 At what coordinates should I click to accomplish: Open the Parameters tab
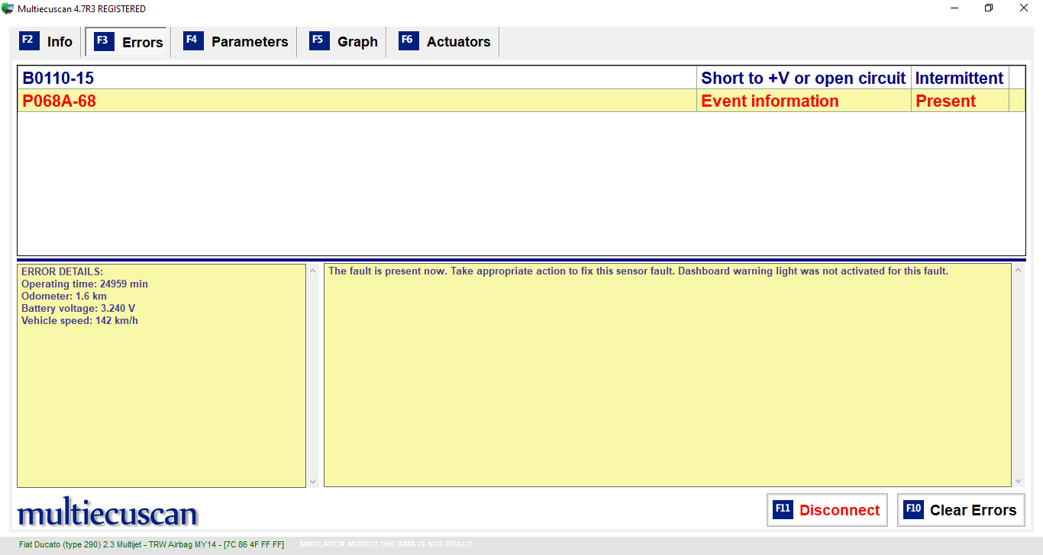pos(236,42)
